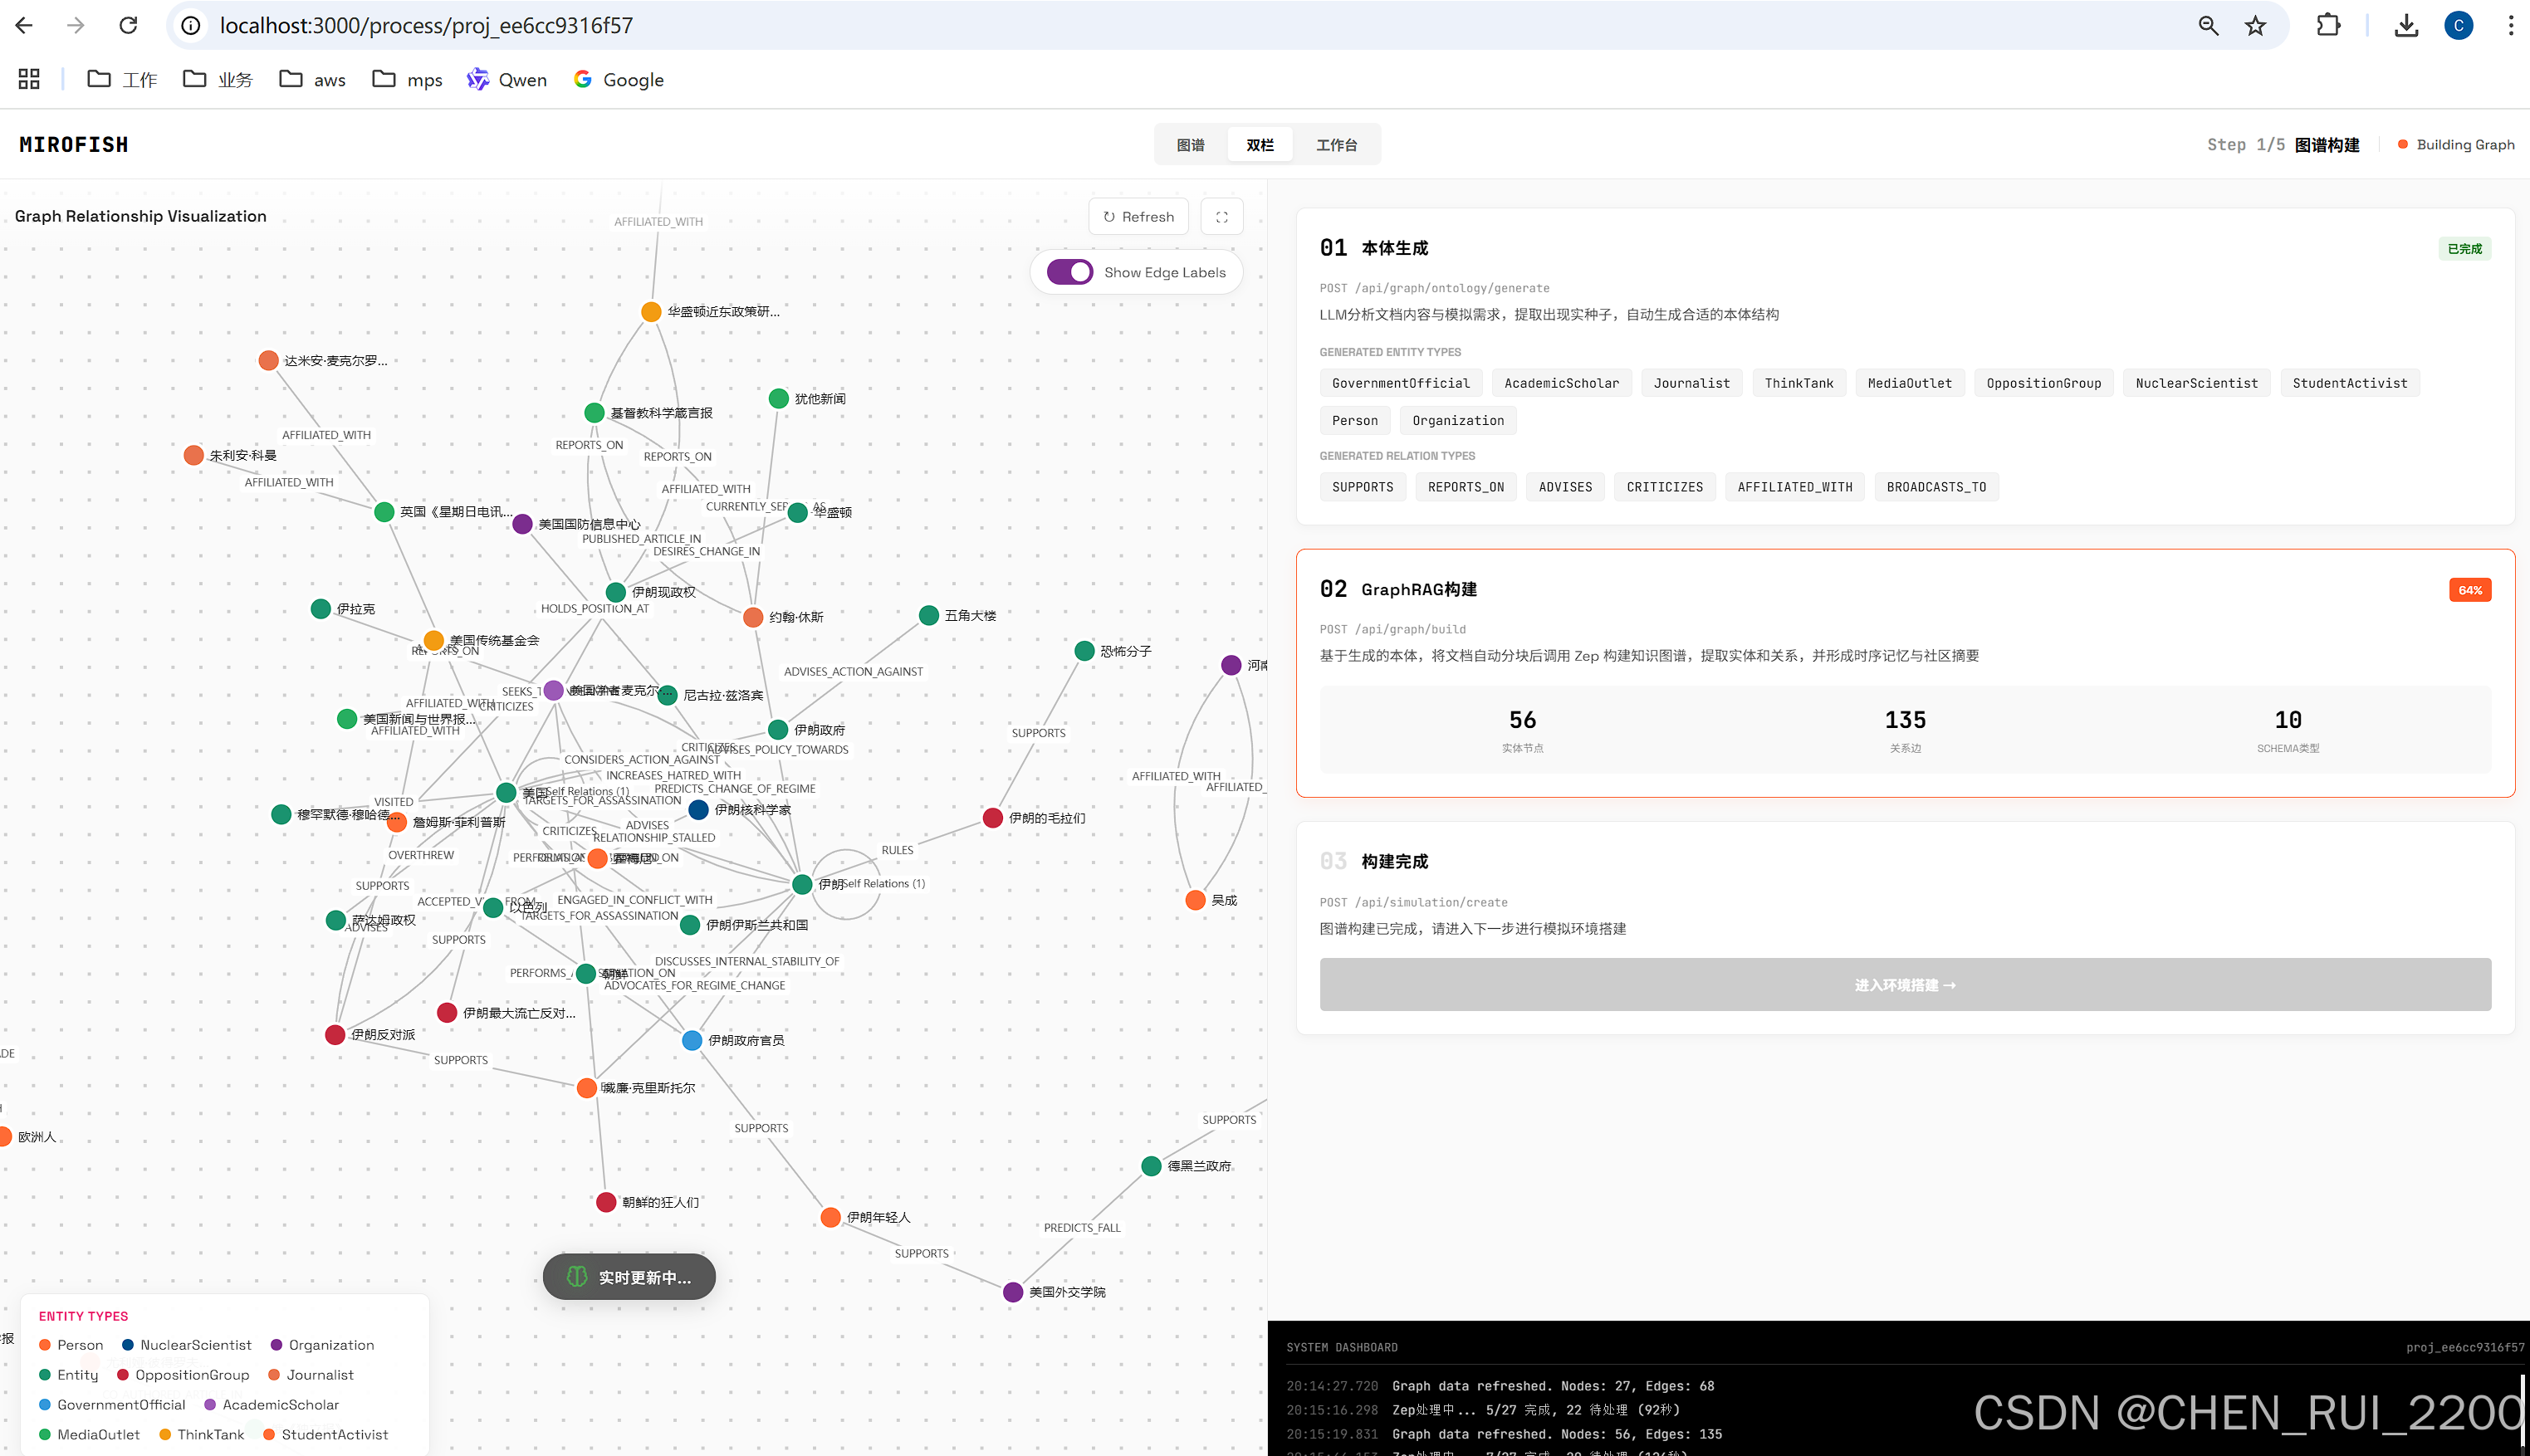Image resolution: width=2530 pixels, height=1456 pixels.
Task: Click the browser reload page icon
Action: point(128,25)
